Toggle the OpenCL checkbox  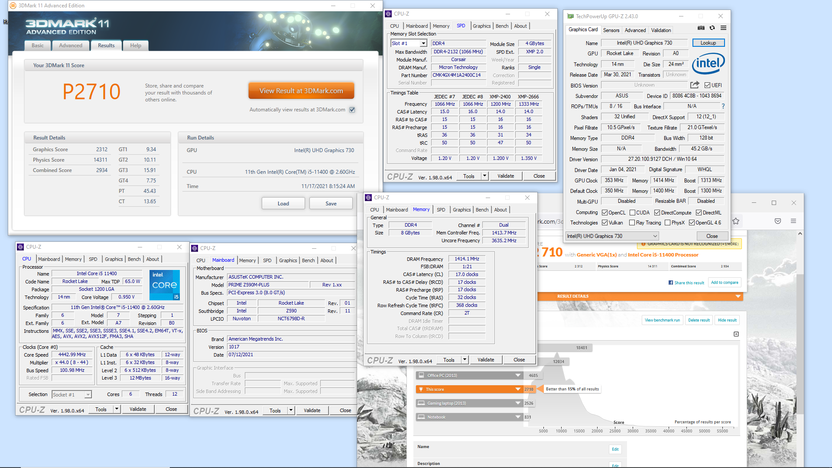(604, 213)
